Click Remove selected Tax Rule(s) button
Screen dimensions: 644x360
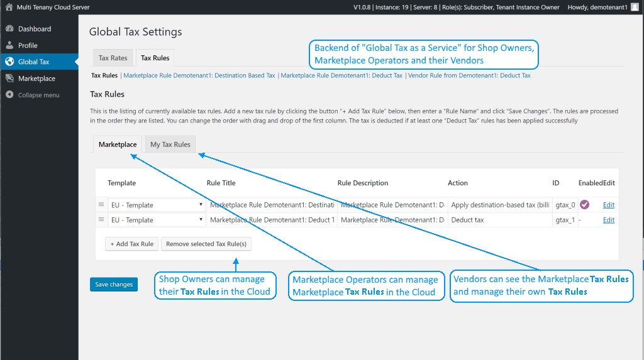coord(206,244)
